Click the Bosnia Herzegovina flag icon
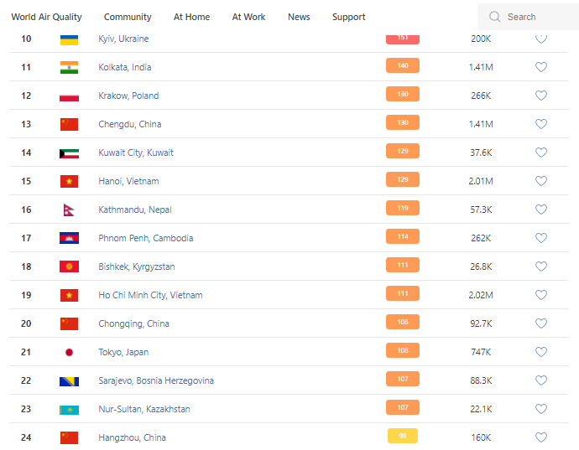 click(x=69, y=380)
